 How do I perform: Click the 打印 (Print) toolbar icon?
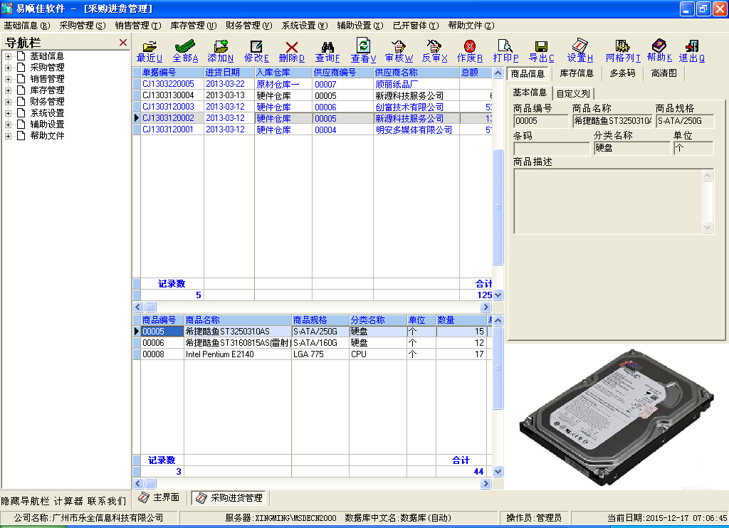click(x=505, y=46)
